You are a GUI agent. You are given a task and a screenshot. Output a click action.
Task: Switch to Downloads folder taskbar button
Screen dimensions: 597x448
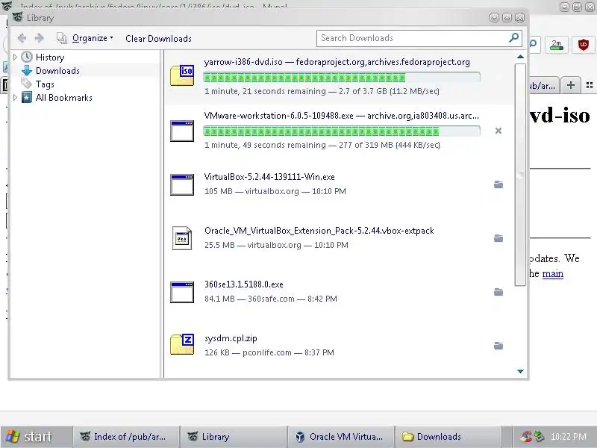448,437
